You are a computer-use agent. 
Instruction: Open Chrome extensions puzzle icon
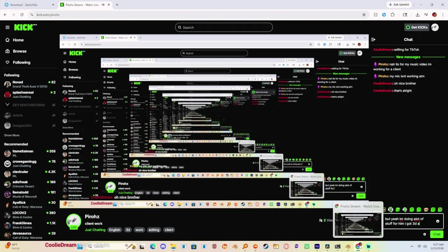click(392, 15)
